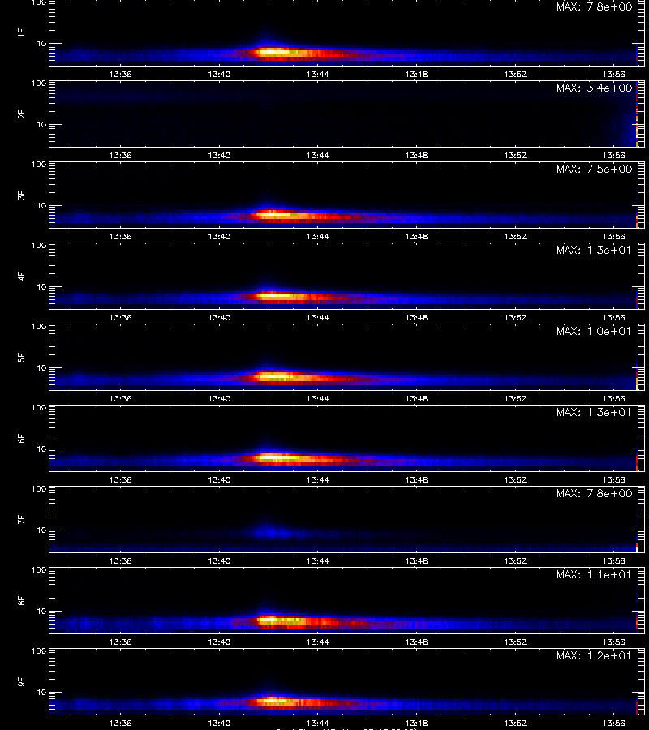Click the 2F panel axis label
Viewport: 649px width, 730px height.
coord(21,114)
